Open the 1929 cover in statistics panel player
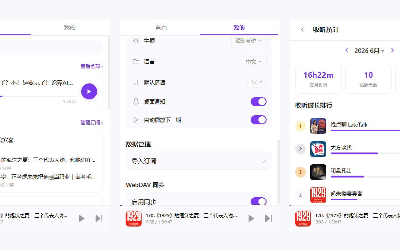Viewport: 400px width, 250px height. 303,218
